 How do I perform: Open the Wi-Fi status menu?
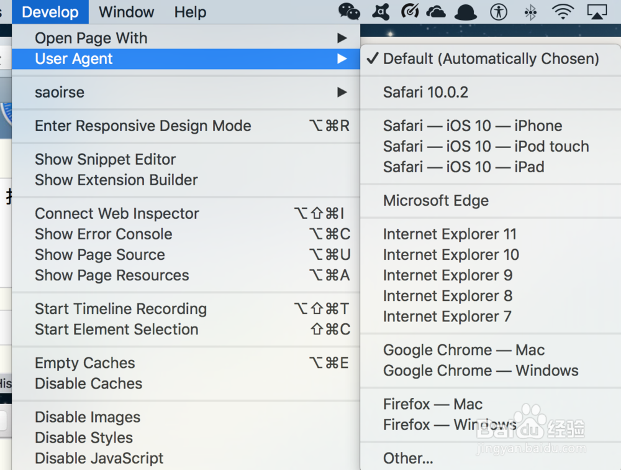(x=563, y=11)
